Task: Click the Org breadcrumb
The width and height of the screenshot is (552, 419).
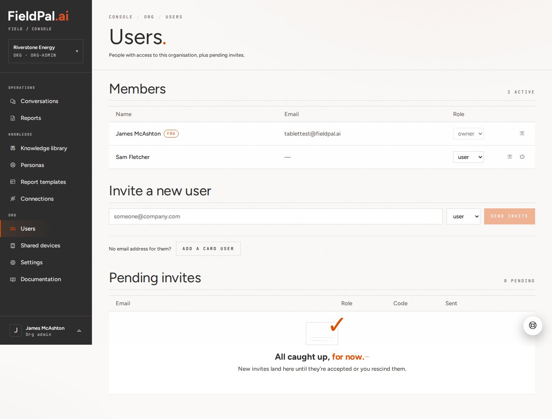Action: (149, 17)
